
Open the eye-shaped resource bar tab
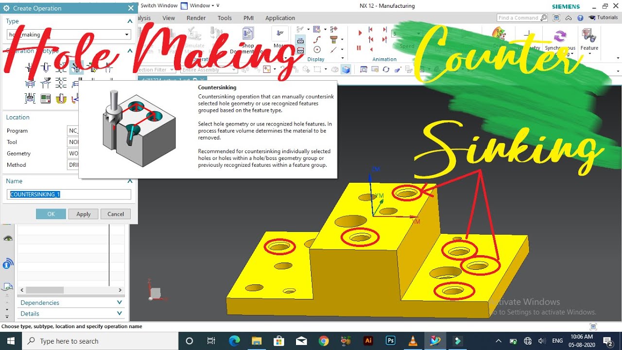pos(7,238)
